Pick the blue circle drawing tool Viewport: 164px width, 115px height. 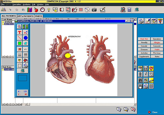click(x=26, y=38)
